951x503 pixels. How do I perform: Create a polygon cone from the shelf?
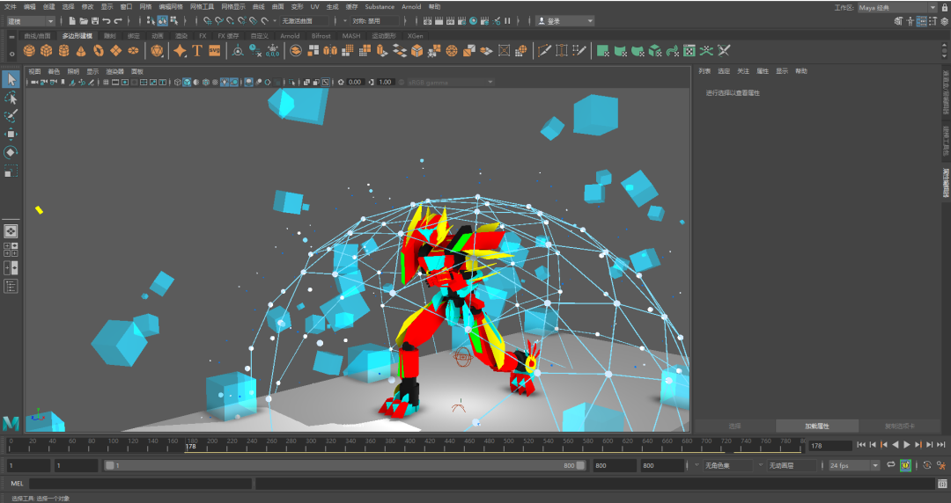point(81,51)
